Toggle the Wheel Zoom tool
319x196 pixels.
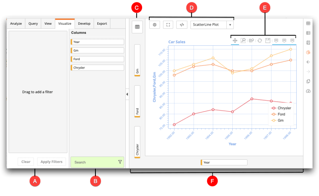click(251, 41)
